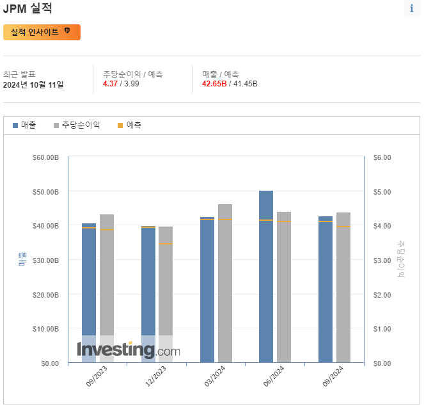Click the orange 예측 legend color square

point(120,125)
